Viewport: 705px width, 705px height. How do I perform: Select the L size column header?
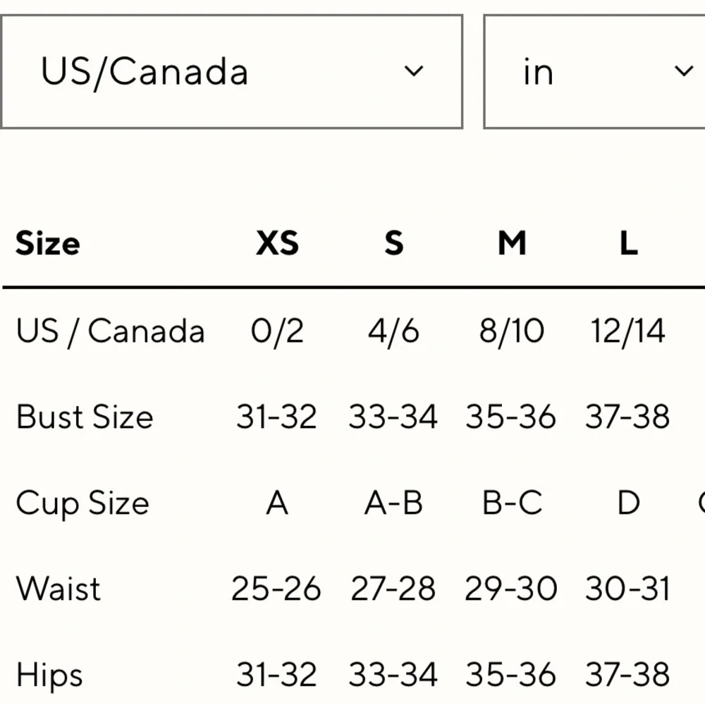click(x=629, y=243)
